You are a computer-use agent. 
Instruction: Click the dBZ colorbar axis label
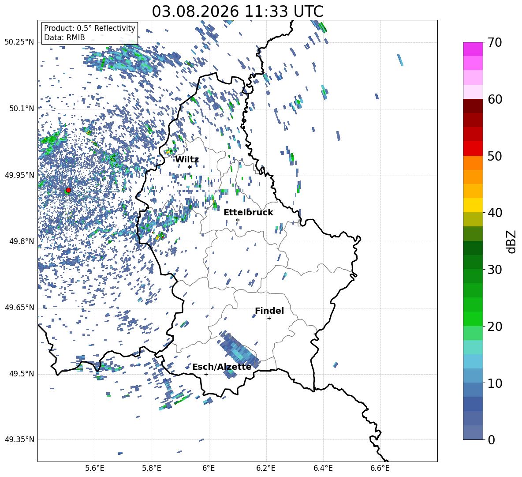coord(512,241)
